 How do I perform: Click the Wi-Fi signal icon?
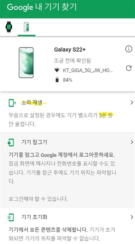click(57, 70)
